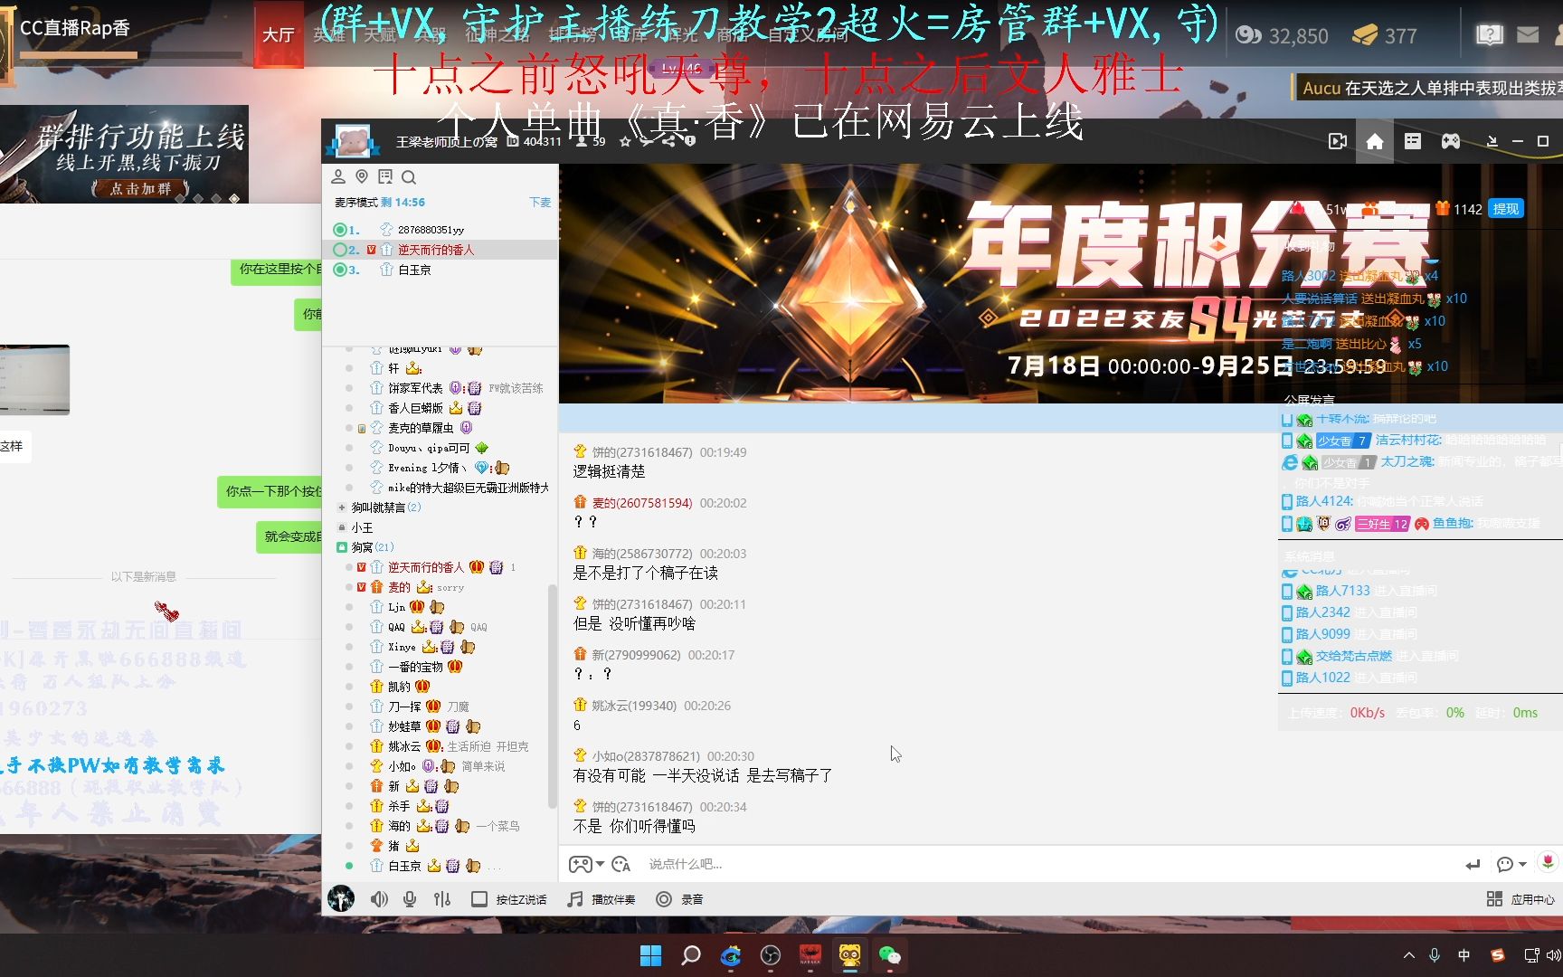The width and height of the screenshot is (1563, 977).
Task: Open the list panel icon next to home
Action: 1413,141
